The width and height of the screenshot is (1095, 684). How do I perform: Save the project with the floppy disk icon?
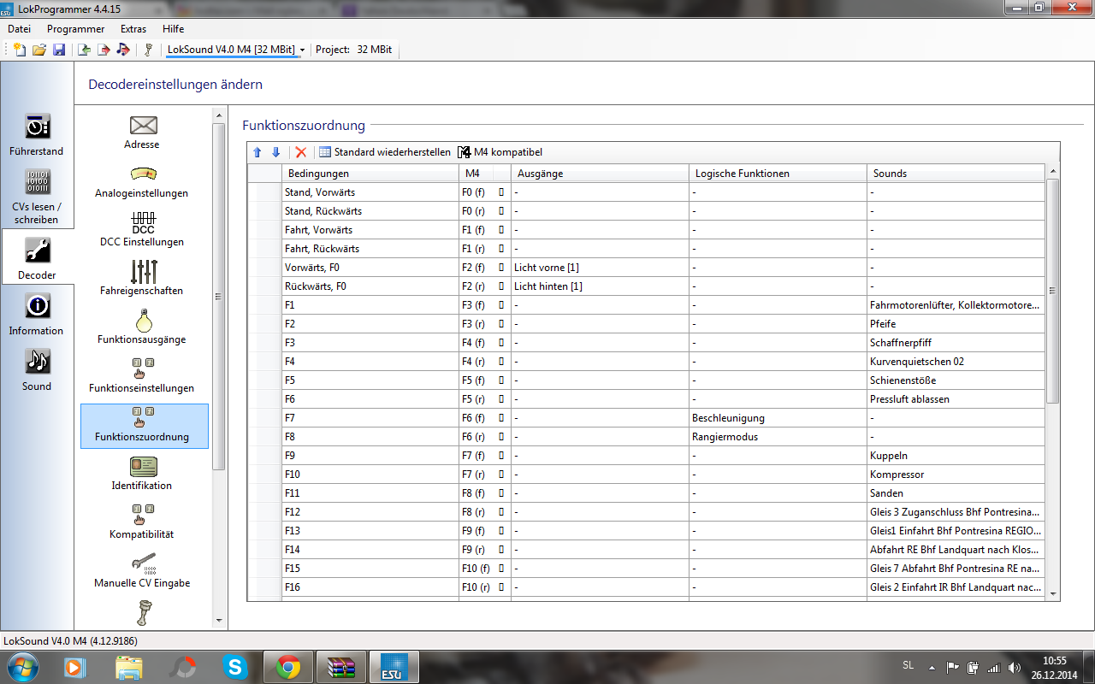click(x=59, y=50)
